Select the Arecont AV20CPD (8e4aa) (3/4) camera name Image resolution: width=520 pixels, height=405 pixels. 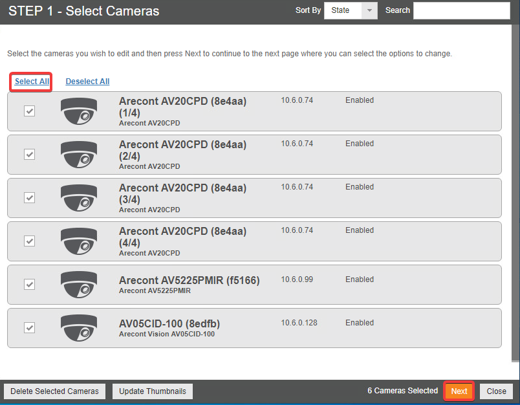pos(183,193)
